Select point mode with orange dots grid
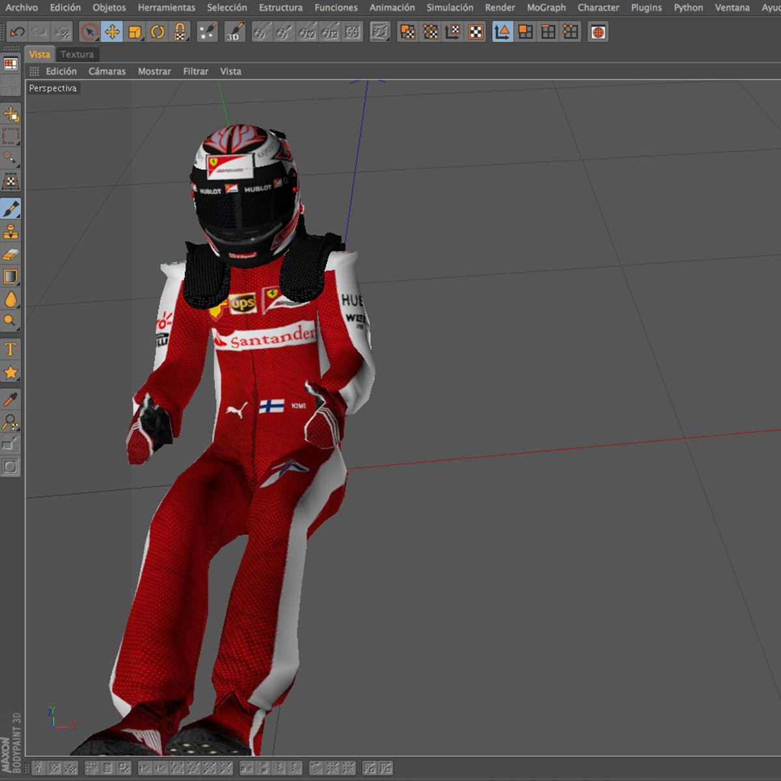The height and width of the screenshot is (781, 781). coord(571,32)
